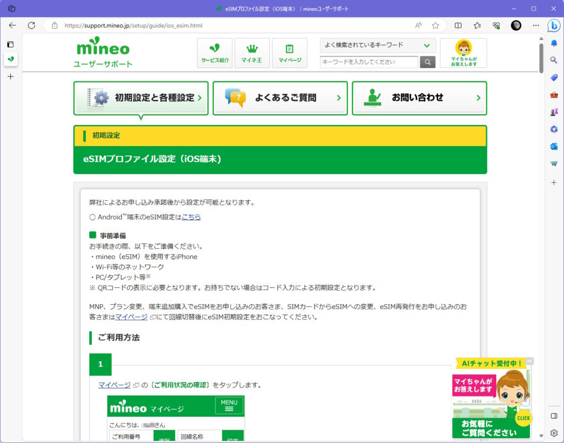This screenshot has height=443, width=564.
Task: Minimize the AI chat widget
Action: [529, 361]
